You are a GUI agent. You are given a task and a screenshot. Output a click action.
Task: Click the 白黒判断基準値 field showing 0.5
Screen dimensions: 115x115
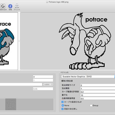(x=98, y=99)
